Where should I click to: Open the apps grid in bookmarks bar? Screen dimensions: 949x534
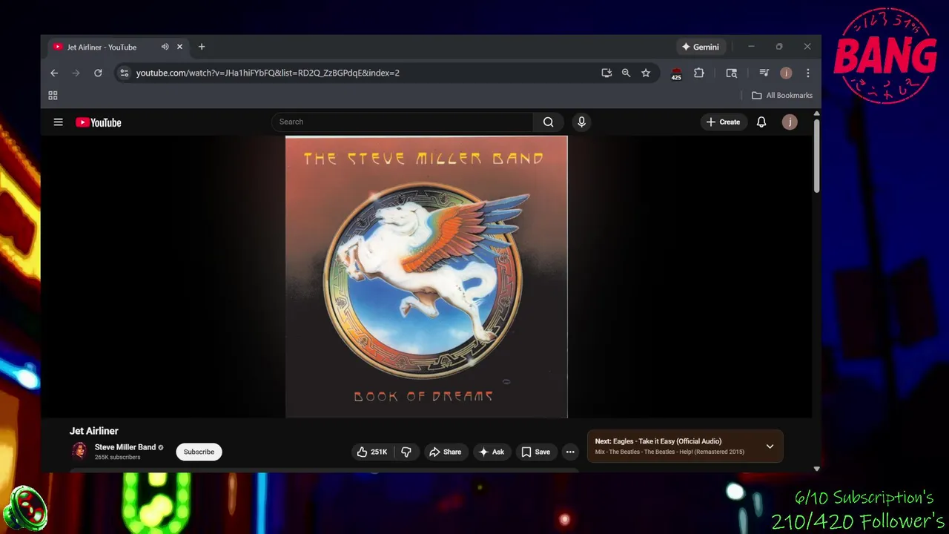point(53,95)
